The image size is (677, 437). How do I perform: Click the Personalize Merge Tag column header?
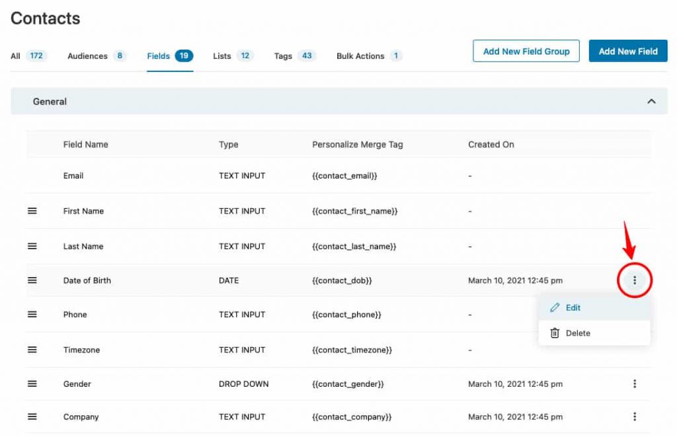tap(358, 145)
